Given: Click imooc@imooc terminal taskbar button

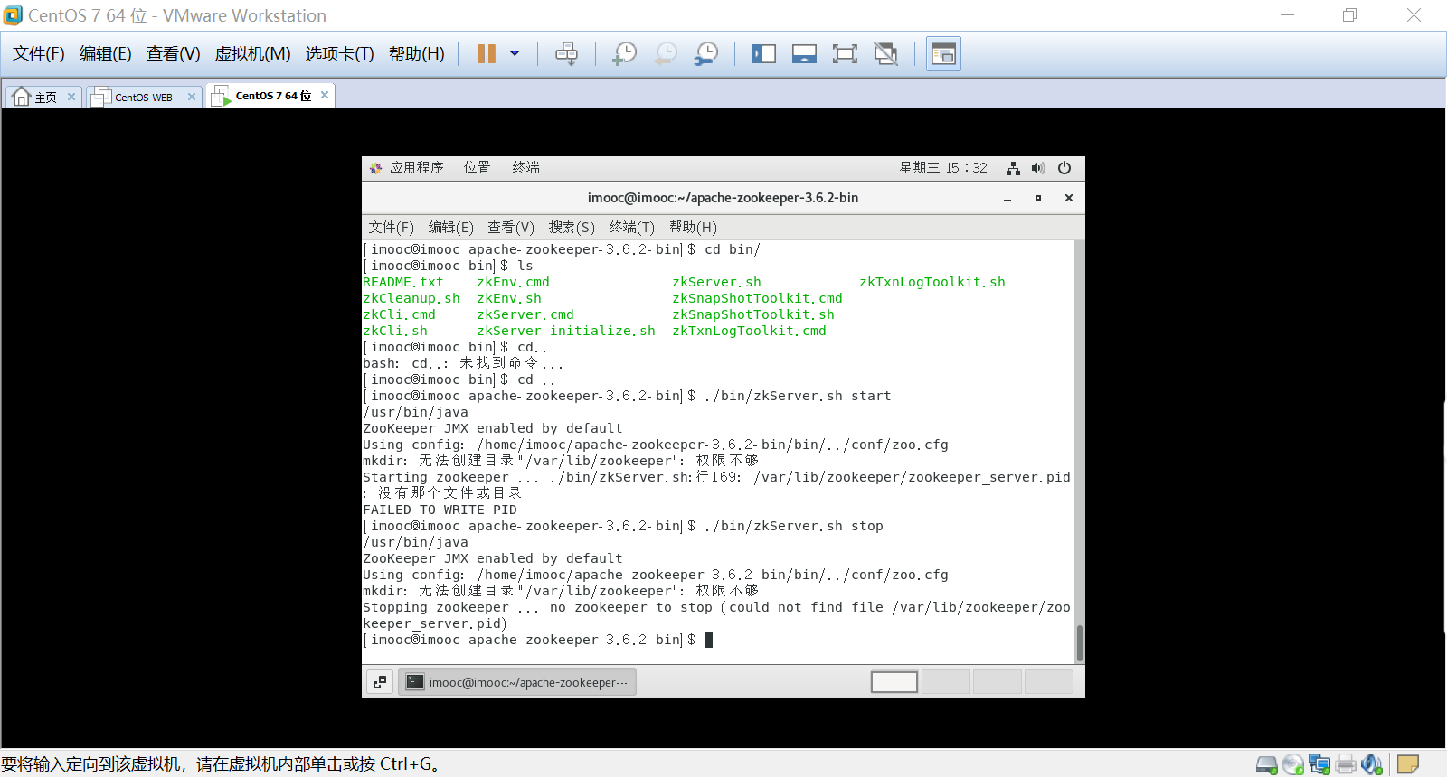Looking at the screenshot, I should point(517,682).
